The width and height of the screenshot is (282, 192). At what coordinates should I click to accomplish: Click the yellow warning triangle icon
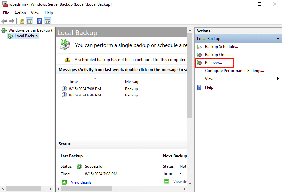coord(67,59)
